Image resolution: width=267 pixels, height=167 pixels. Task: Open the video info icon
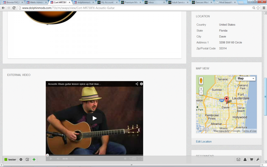[141, 84]
